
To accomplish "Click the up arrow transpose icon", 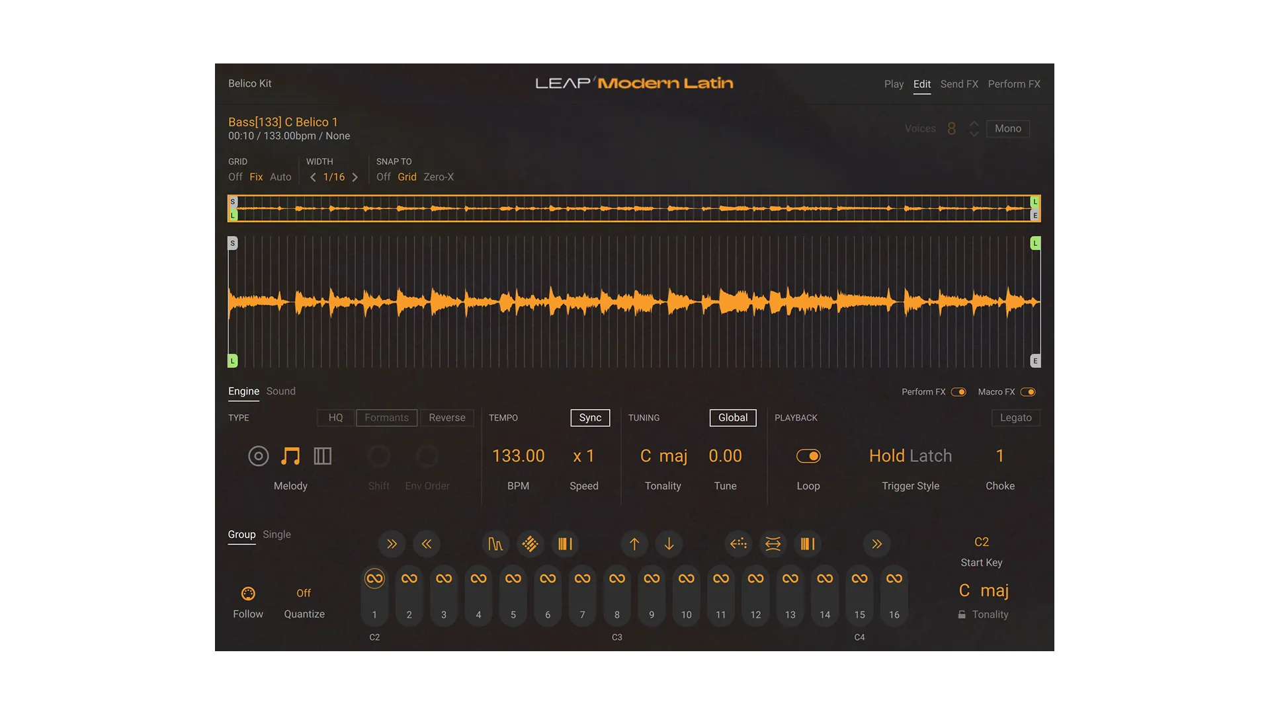I will 634,544.
